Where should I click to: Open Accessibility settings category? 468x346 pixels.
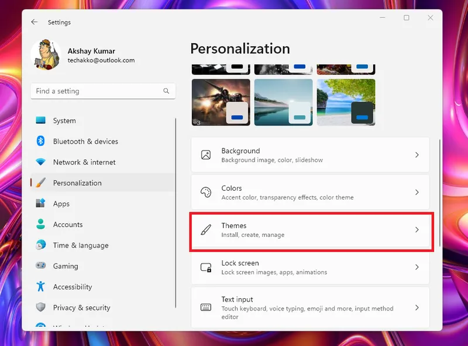103,286
